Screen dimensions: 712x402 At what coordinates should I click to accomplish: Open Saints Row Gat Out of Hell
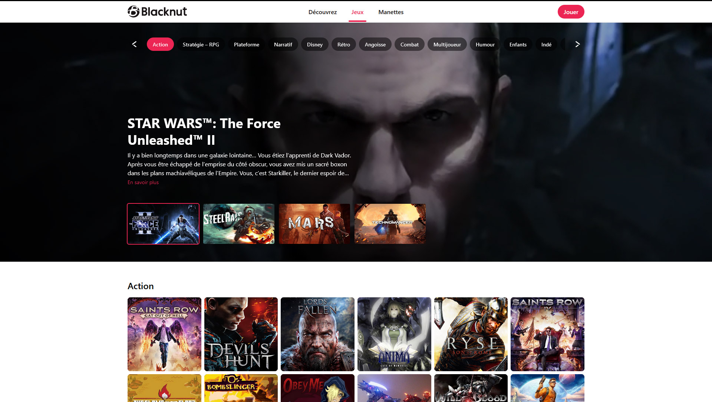tap(164, 334)
